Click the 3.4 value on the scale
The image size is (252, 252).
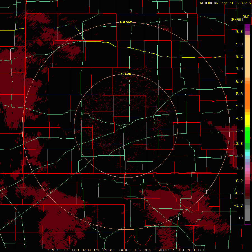pos(239,131)
